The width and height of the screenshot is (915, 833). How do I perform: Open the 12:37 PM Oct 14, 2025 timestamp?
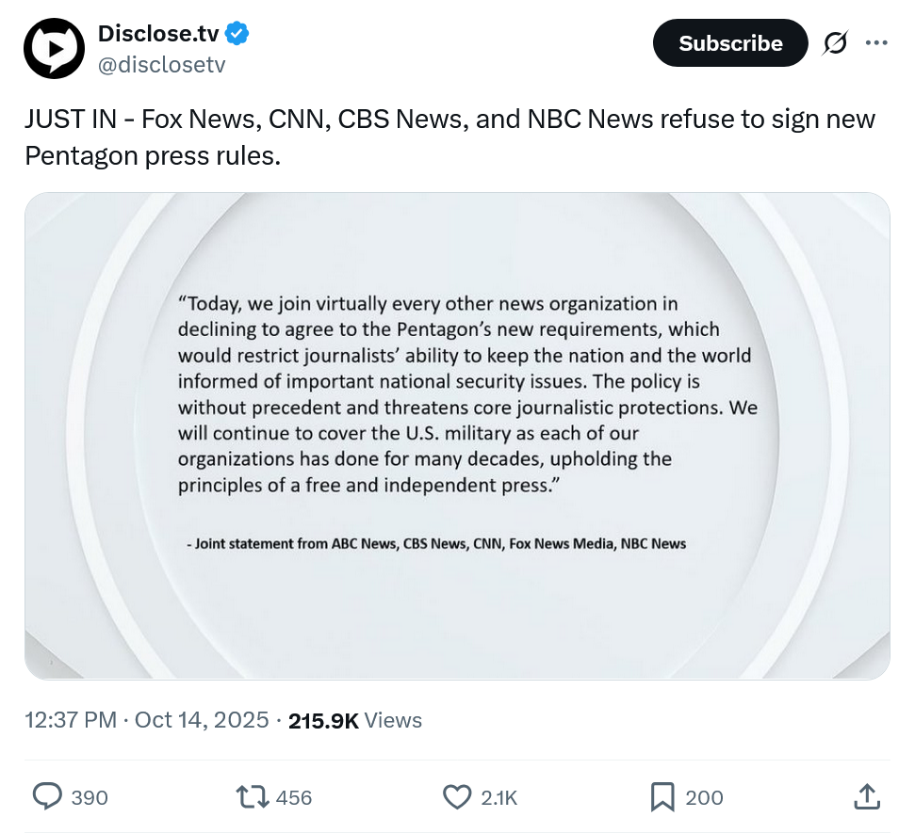(x=147, y=720)
